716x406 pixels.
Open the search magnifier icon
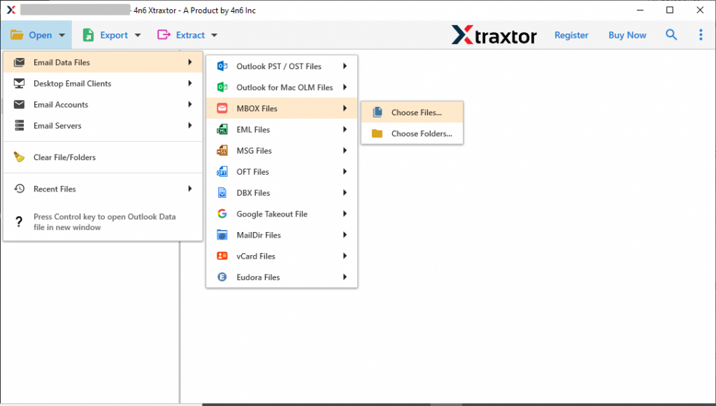click(671, 35)
